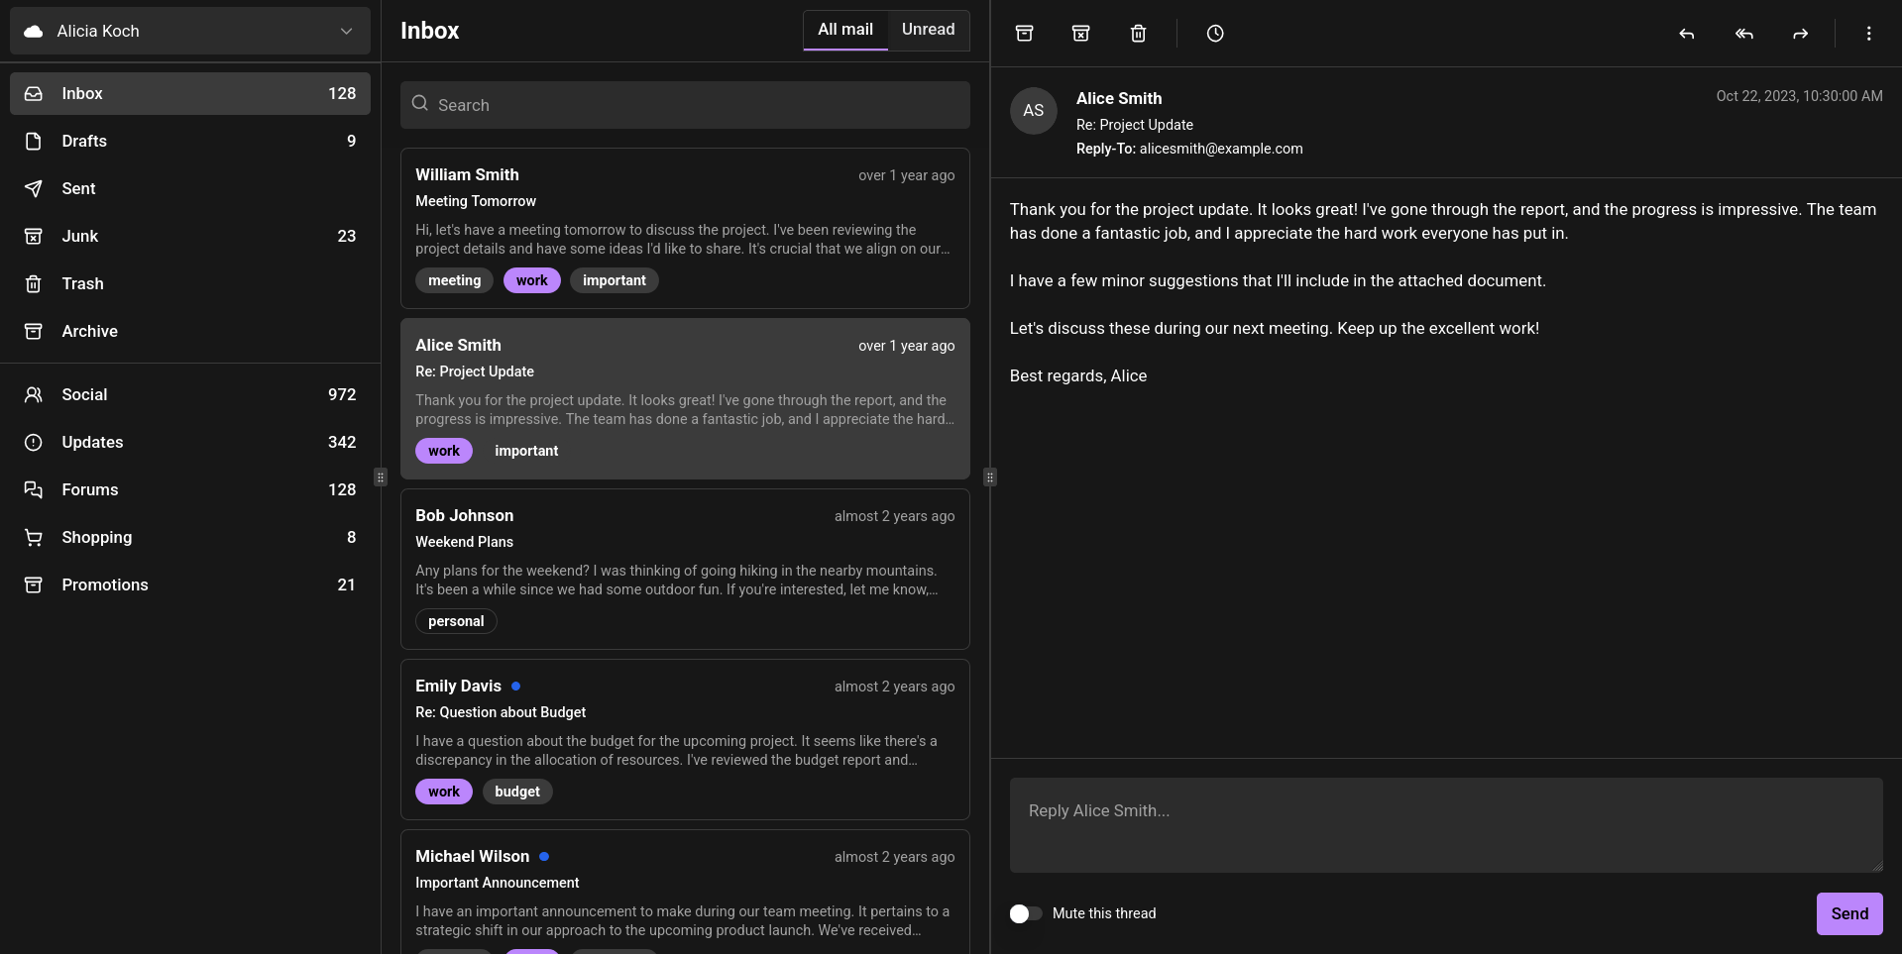Click the left panel resize grip handle
Viewport: 1903px width, 954px height.
381,477
